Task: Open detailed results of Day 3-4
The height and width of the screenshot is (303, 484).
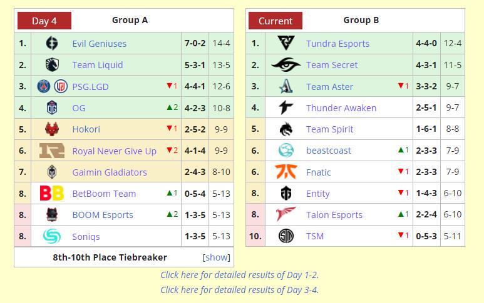Action: (x=240, y=290)
